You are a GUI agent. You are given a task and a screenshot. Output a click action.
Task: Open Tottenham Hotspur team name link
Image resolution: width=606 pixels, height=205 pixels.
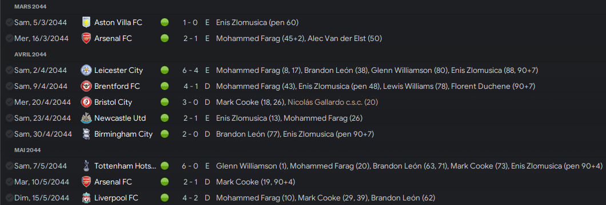pos(125,166)
